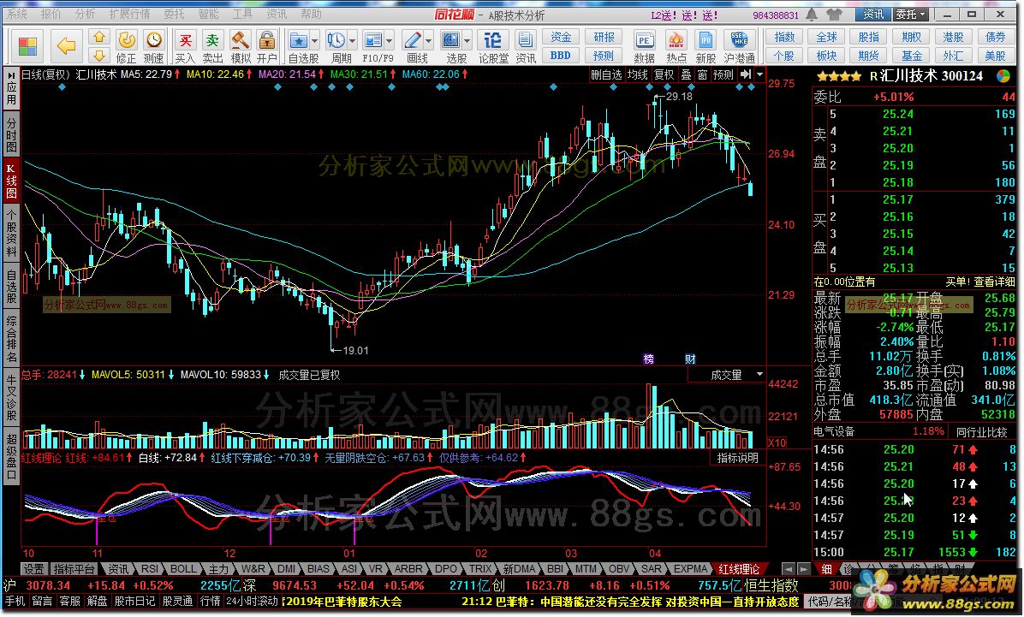
Task: Open the 报价 menu
Action: tap(51, 15)
